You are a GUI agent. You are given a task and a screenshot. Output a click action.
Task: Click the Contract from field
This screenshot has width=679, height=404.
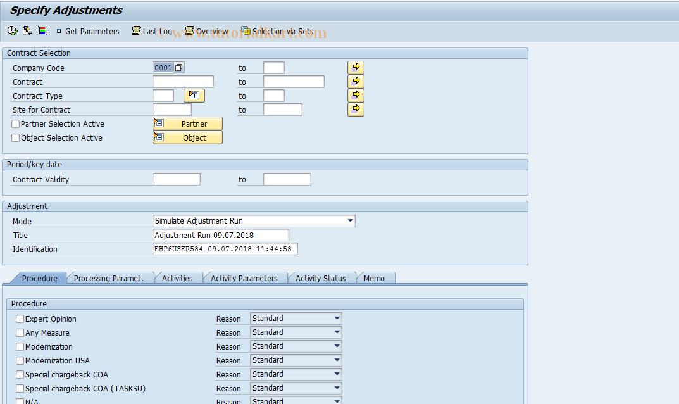point(183,82)
